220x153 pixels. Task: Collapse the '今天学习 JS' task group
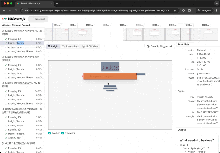tap(3, 31)
